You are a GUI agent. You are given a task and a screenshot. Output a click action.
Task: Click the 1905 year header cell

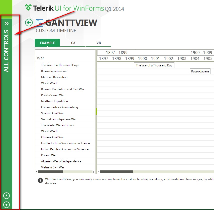[x=208, y=59]
